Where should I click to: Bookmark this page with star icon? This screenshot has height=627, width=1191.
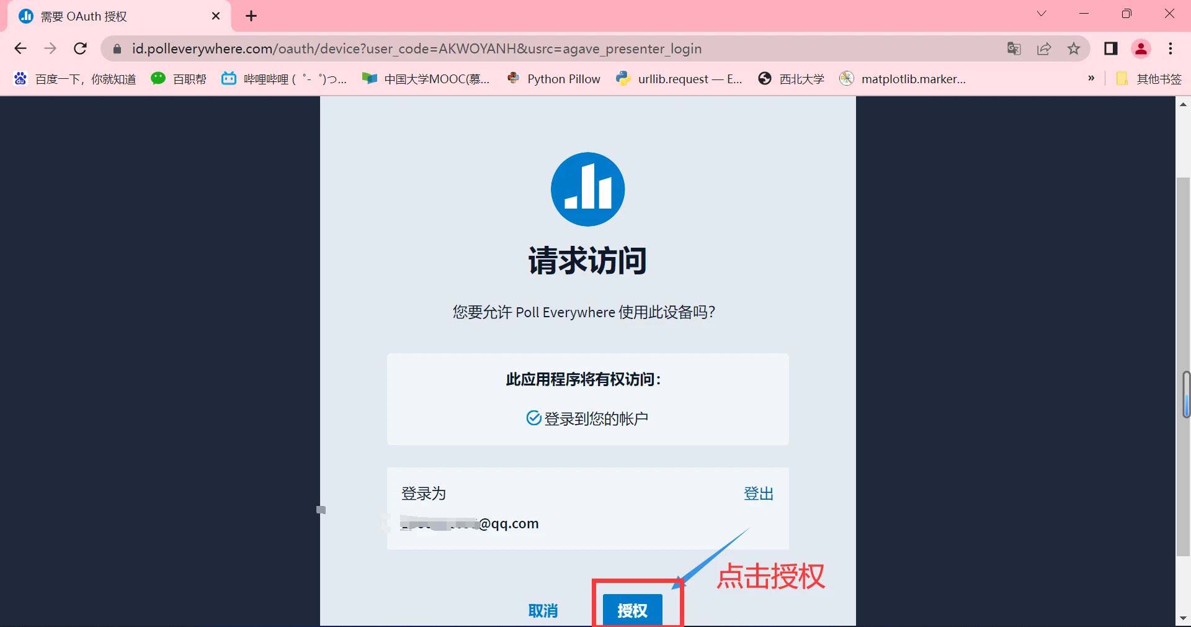(1074, 48)
